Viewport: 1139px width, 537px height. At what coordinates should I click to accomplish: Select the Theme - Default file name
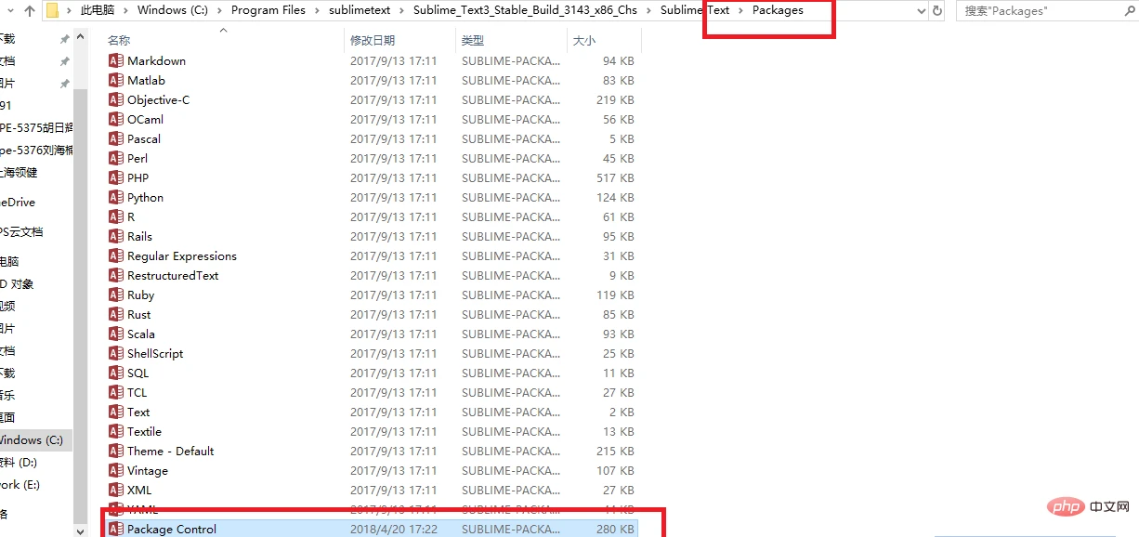point(171,451)
